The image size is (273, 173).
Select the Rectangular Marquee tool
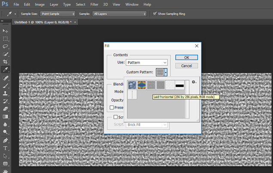click(x=6, y=39)
